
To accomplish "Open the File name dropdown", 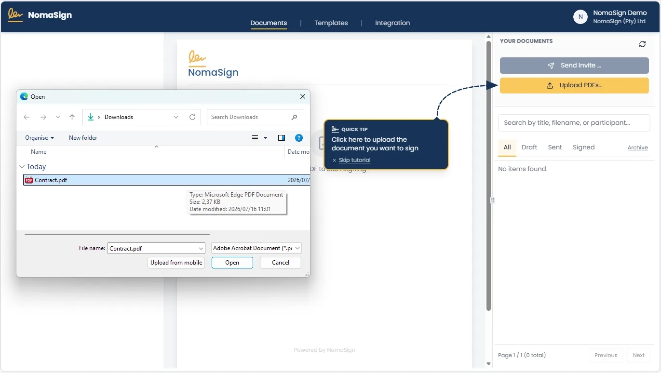I will [x=201, y=249].
